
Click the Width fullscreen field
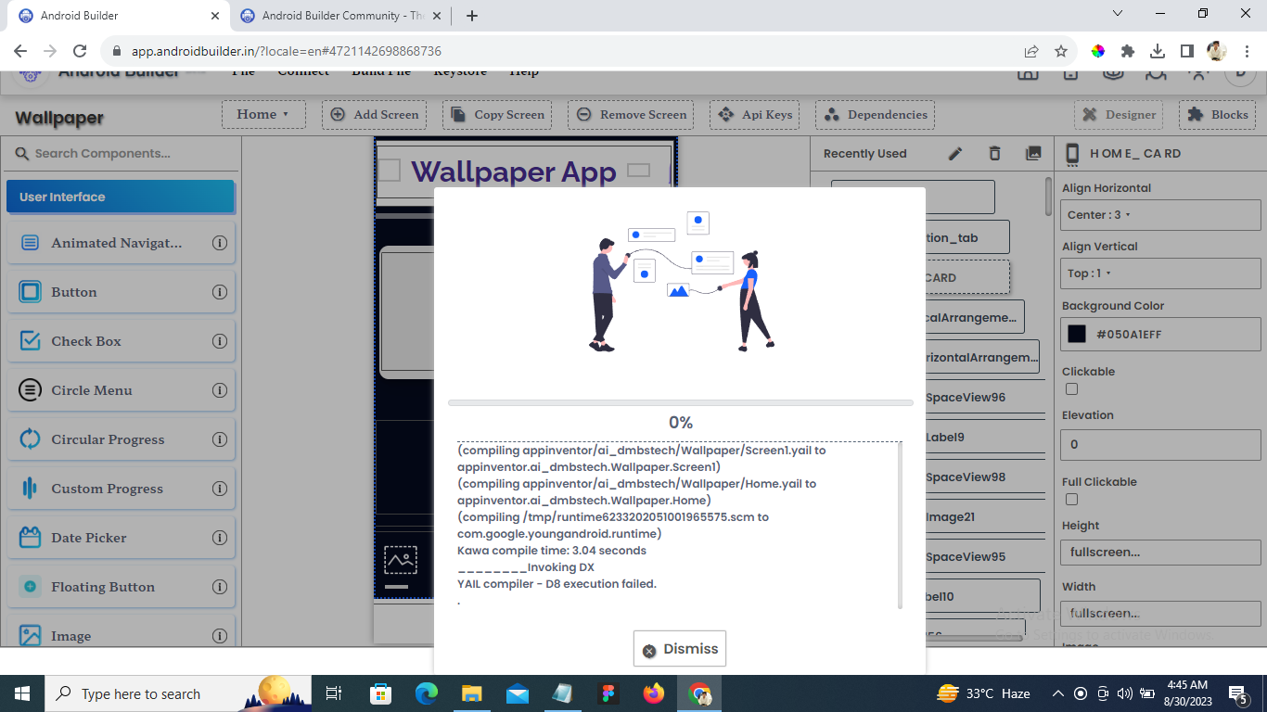click(1160, 613)
